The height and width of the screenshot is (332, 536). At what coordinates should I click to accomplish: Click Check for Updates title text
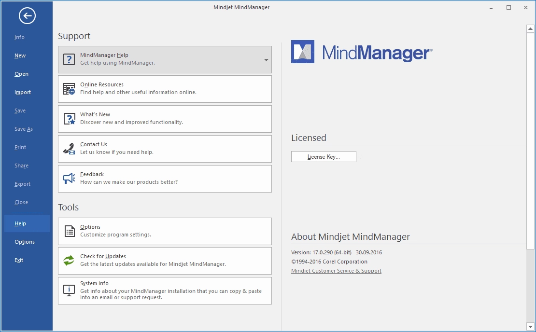(103, 257)
